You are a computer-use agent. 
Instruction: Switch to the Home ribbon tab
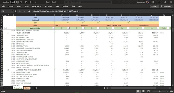click(11, 6)
